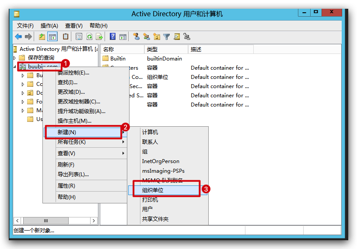
Task: Choose 属性(R) in the context menu
Action: coord(66,186)
